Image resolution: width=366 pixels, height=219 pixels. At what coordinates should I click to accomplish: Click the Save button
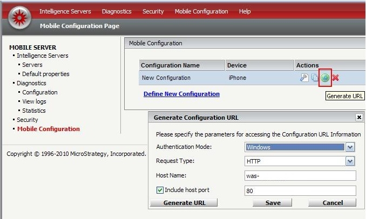(274, 203)
